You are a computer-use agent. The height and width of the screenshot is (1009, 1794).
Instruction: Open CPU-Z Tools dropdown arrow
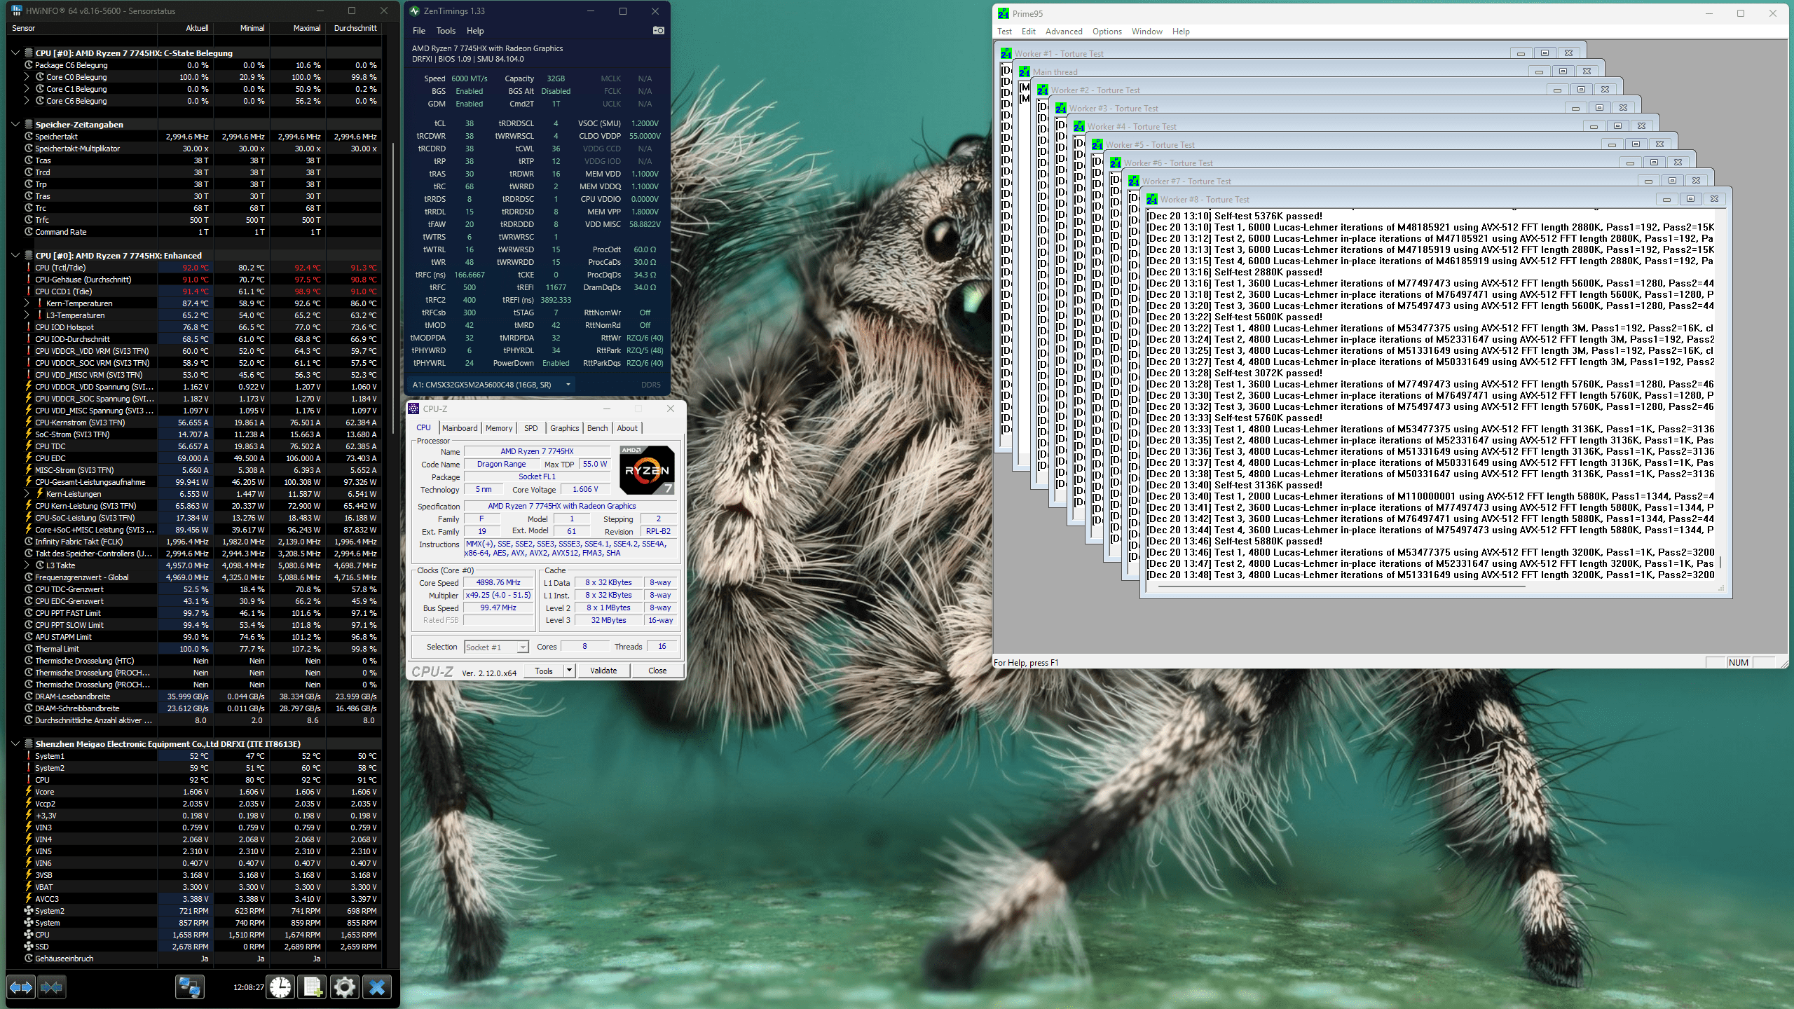click(569, 671)
